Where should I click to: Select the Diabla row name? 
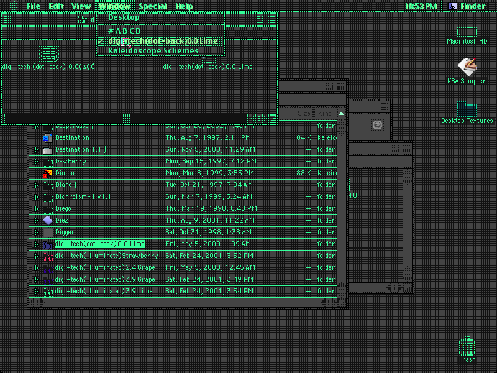(65, 173)
